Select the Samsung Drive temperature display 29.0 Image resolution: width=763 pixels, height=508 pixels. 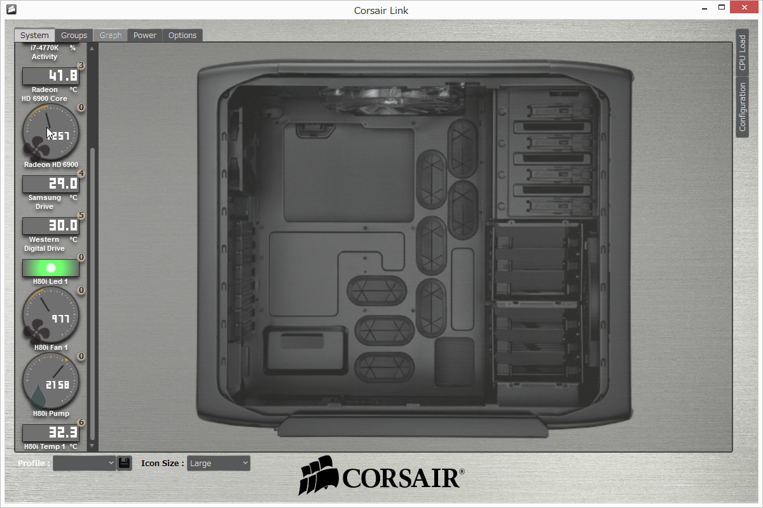click(51, 184)
